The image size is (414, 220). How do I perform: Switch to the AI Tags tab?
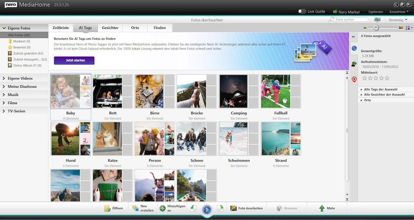[x=85, y=28]
